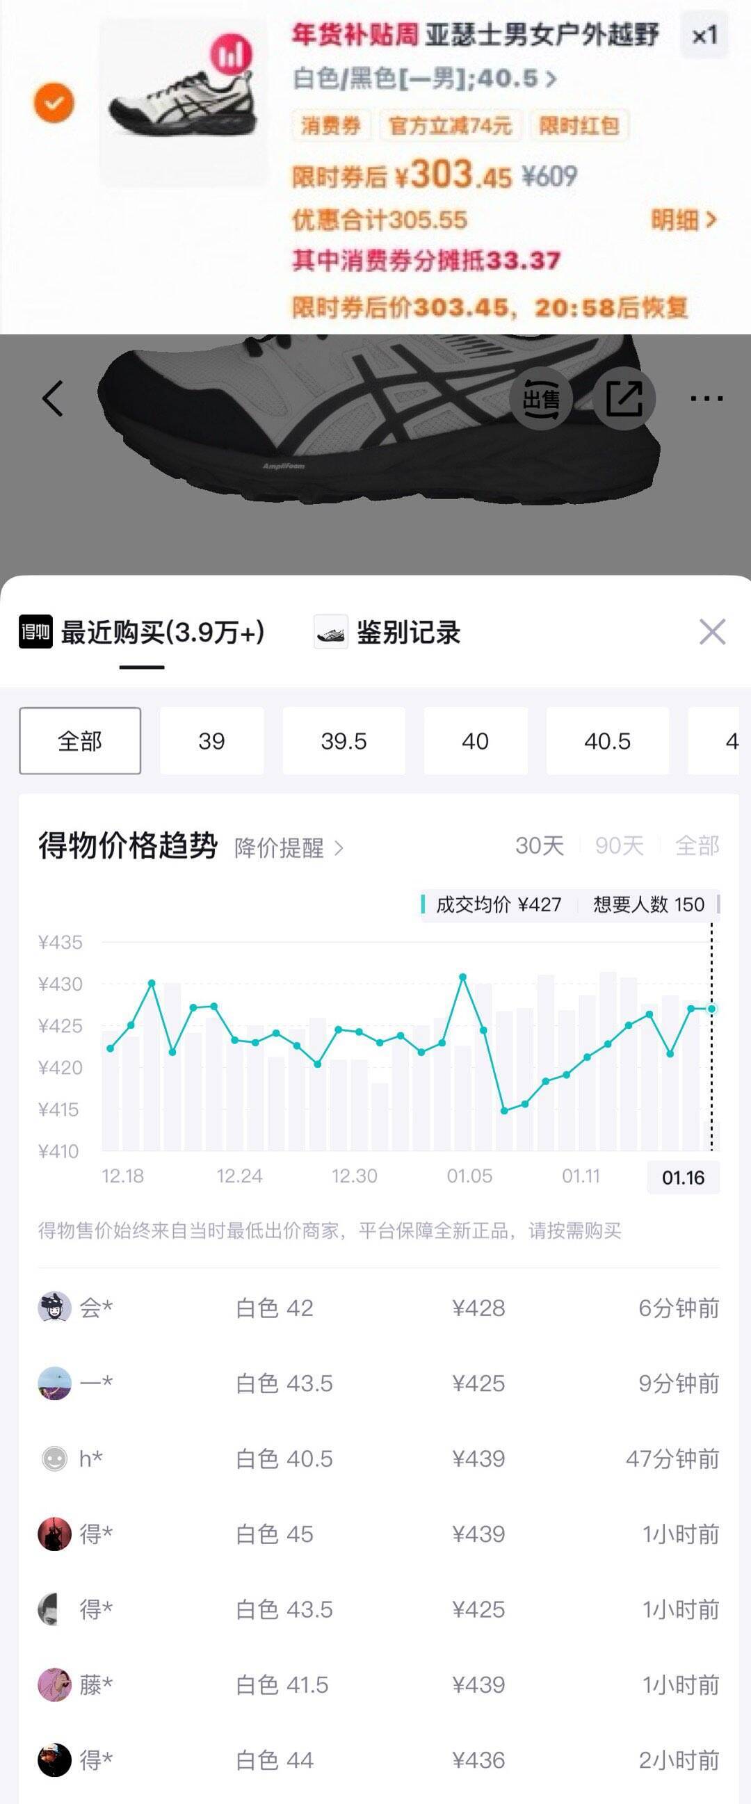Select the 12.18 date on chart axis
Image resolution: width=751 pixels, height=1804 pixels.
click(x=122, y=1176)
